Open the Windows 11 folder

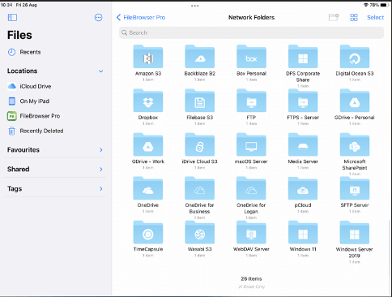point(303,233)
